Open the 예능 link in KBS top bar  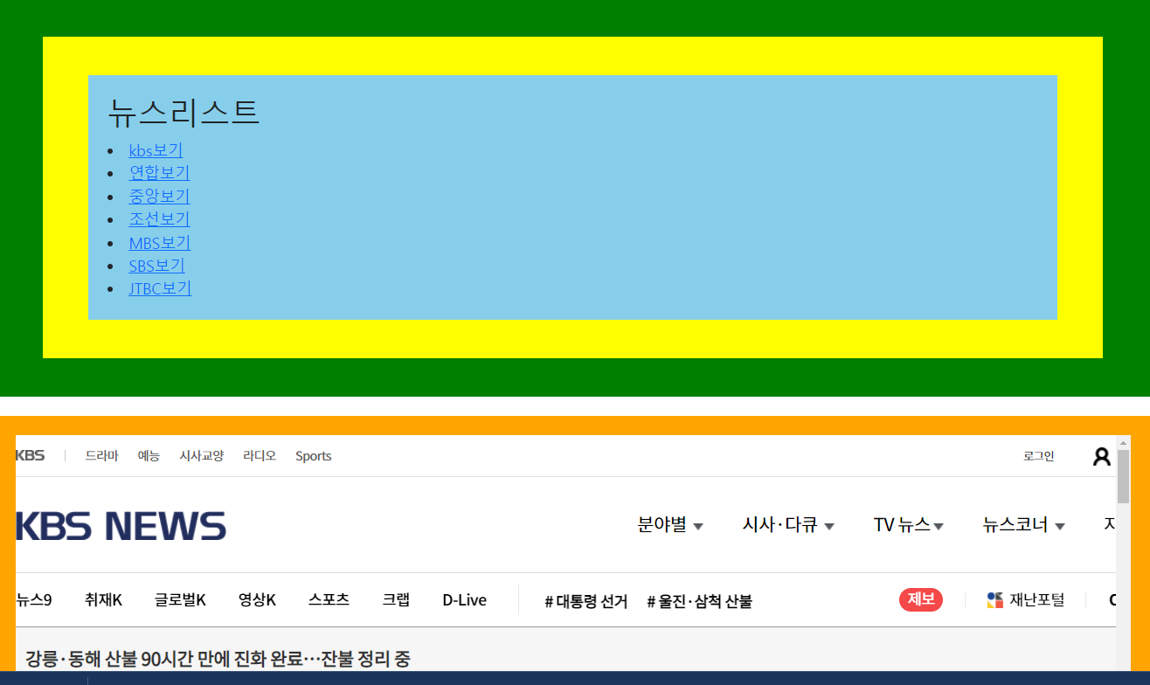(149, 455)
